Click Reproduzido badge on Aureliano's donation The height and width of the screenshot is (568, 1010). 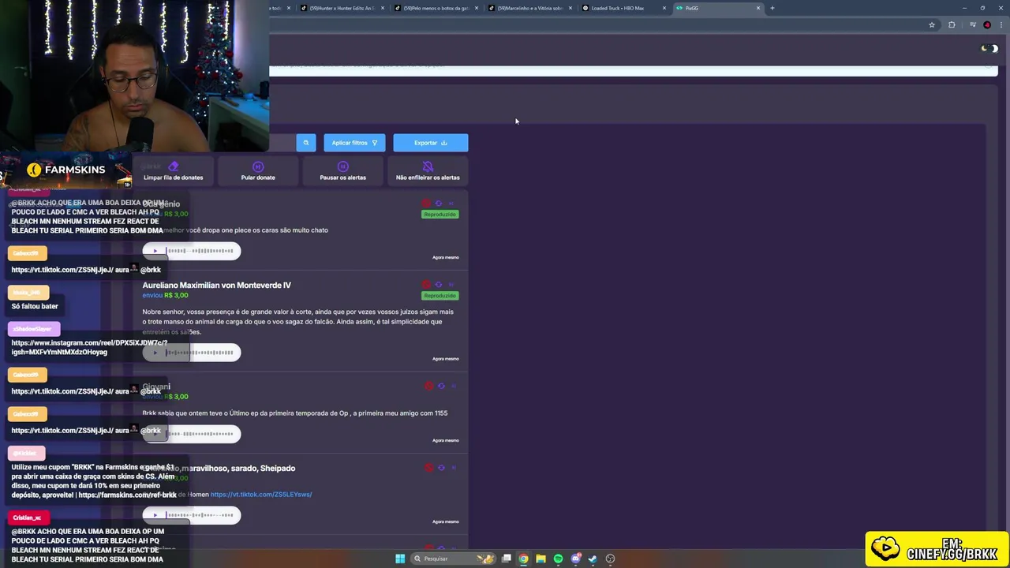(440, 296)
